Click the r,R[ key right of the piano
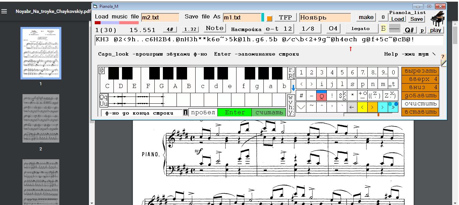 [x=291, y=73]
